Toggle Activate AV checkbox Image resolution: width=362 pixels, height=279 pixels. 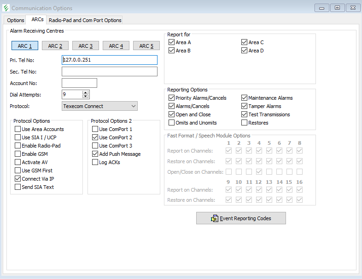pos(18,162)
